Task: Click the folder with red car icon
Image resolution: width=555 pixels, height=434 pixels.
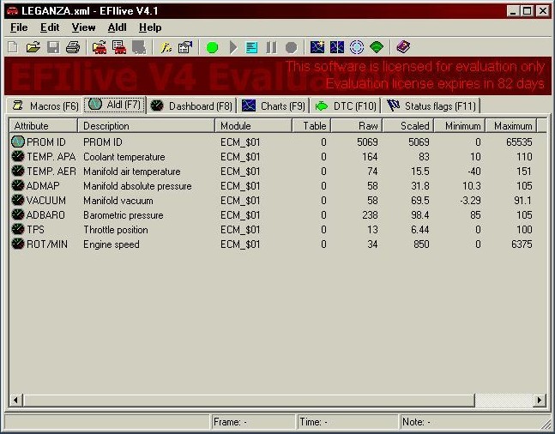Action: point(100,47)
